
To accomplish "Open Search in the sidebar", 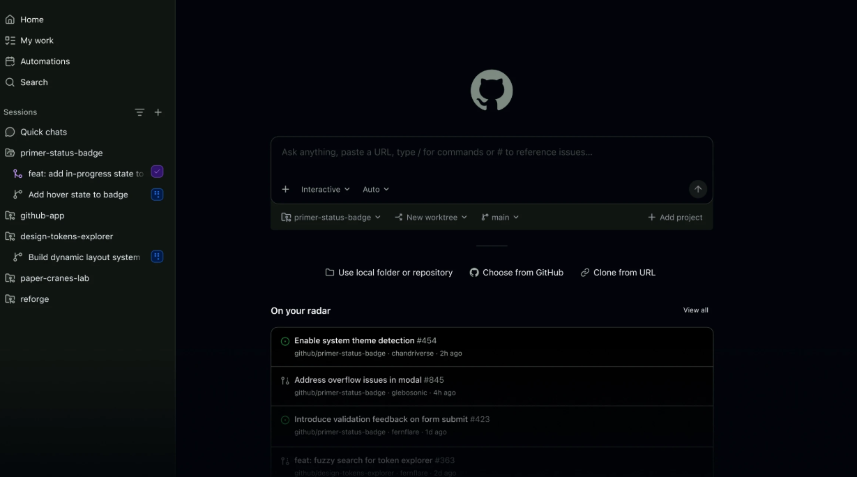I will pos(34,82).
